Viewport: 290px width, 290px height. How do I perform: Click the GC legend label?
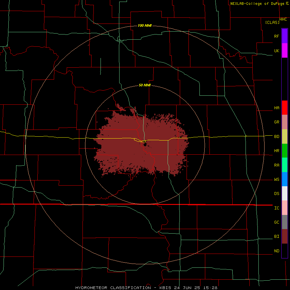(x=276, y=222)
